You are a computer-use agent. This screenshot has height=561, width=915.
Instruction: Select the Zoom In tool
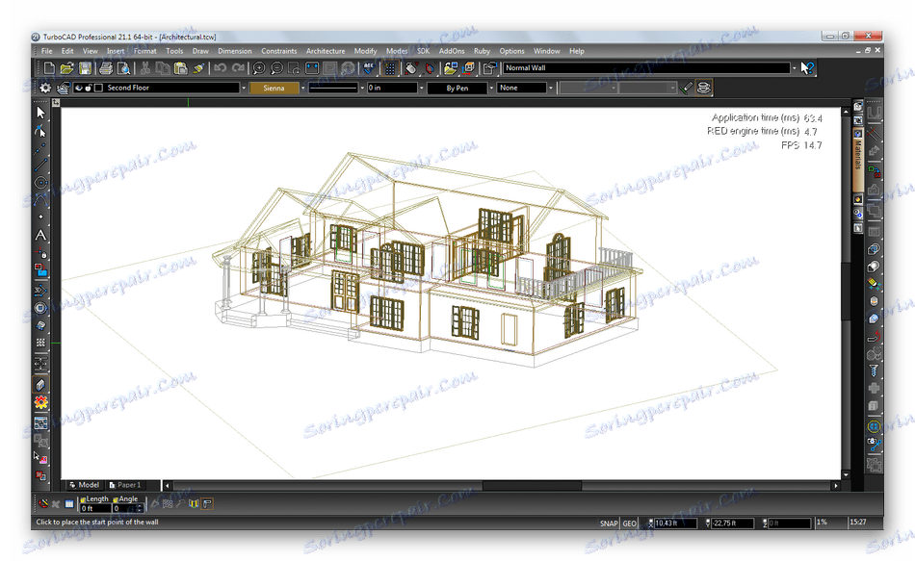[260, 68]
